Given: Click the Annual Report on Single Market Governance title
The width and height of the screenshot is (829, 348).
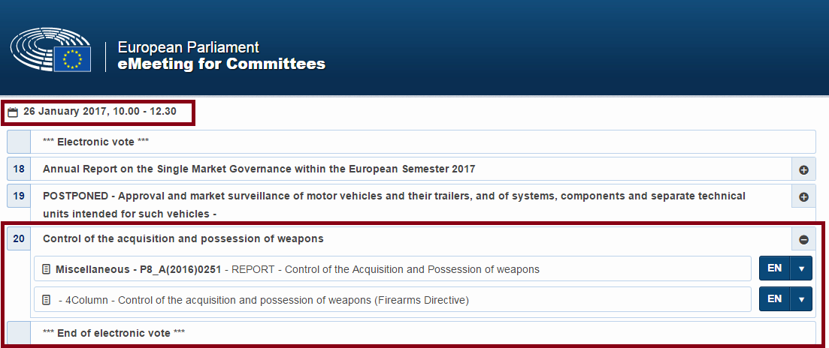Looking at the screenshot, I should (x=259, y=169).
